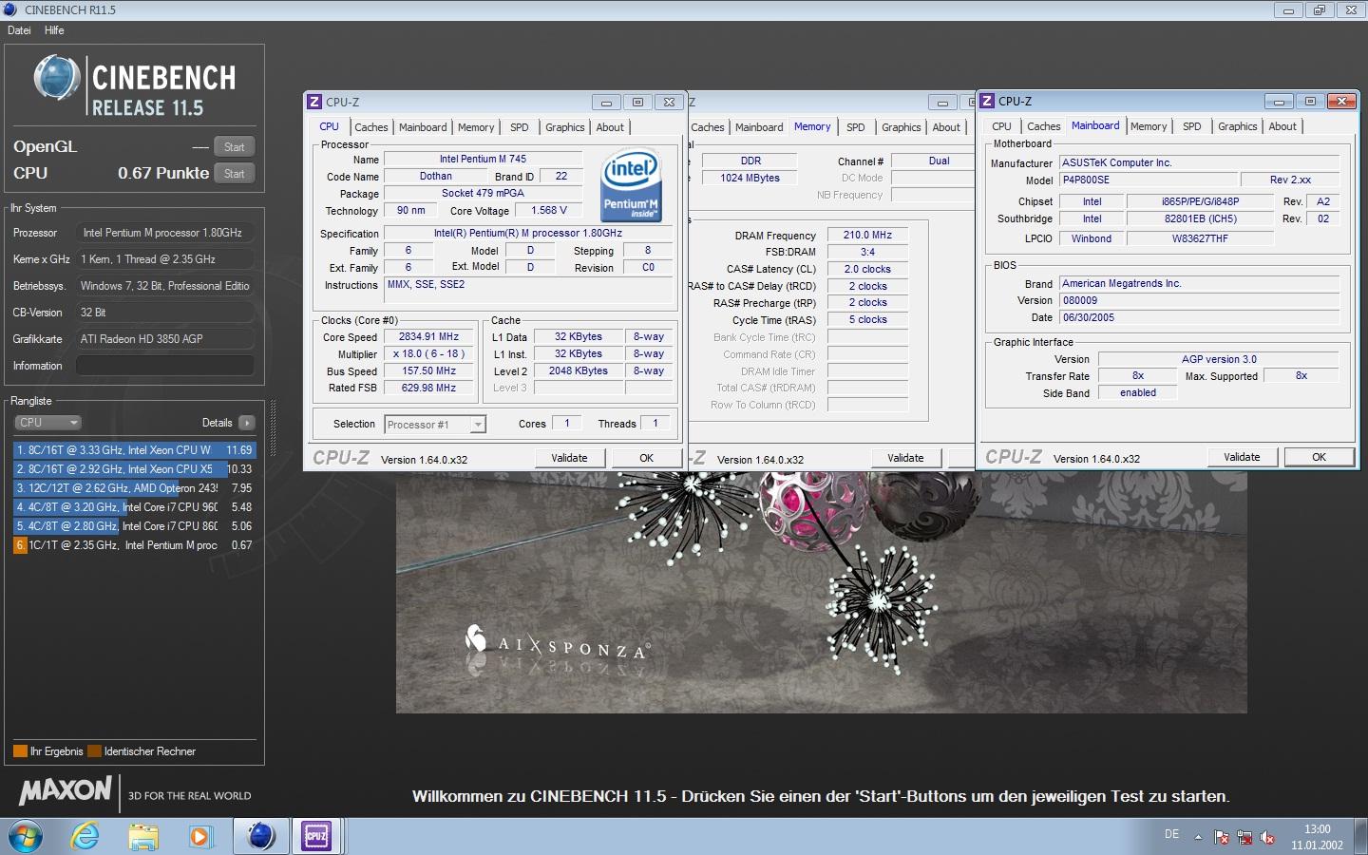Open the Graphics tab in left CPU-Z
This screenshot has width=1368, height=855.
[x=565, y=127]
